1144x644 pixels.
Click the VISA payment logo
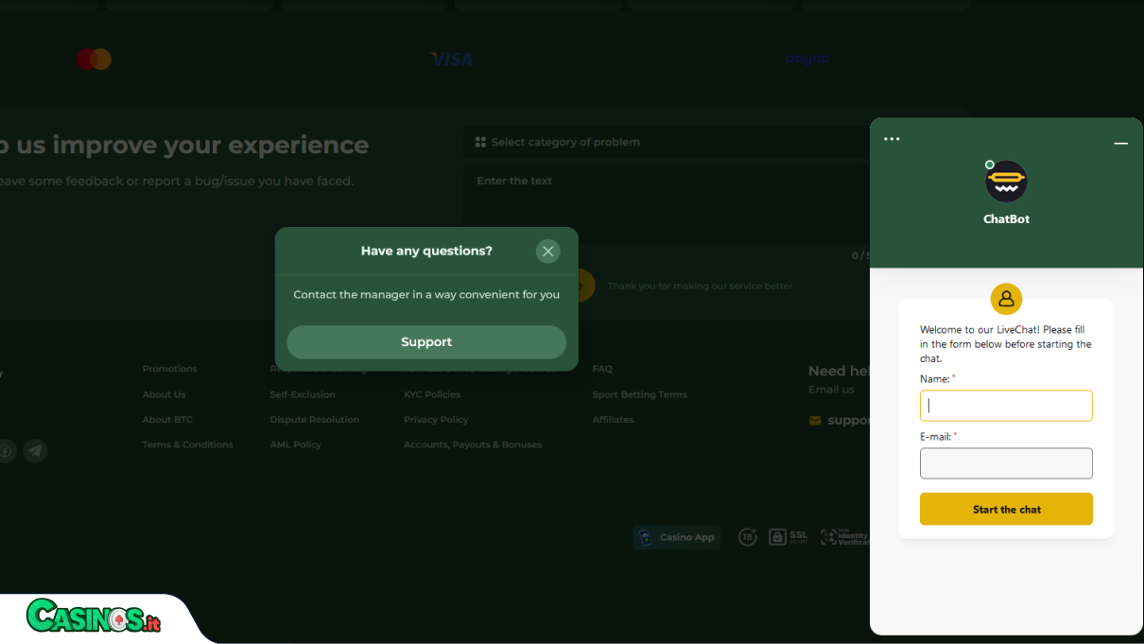(x=450, y=60)
